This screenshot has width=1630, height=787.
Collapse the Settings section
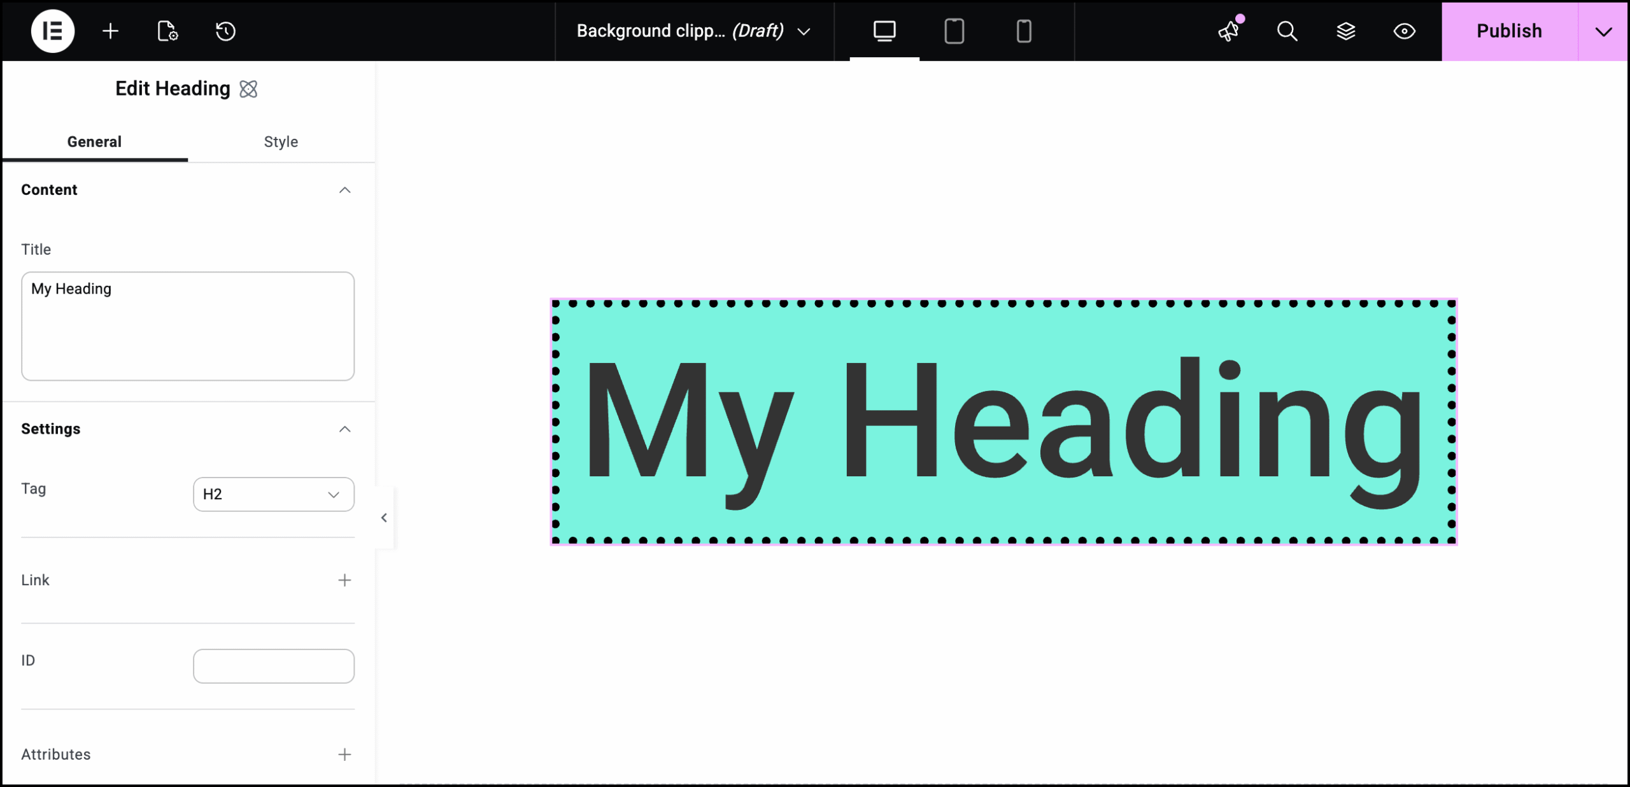[x=344, y=429]
